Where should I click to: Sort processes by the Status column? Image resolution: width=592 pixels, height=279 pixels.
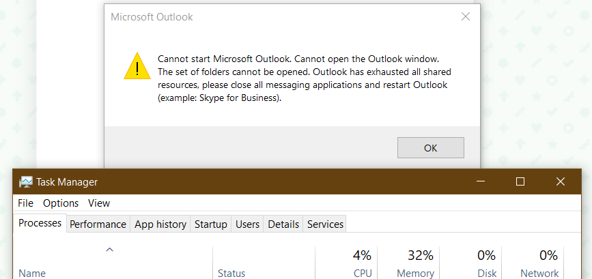pos(231,273)
